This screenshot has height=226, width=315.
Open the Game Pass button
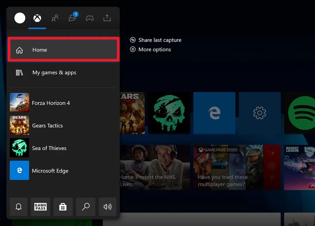(40, 207)
